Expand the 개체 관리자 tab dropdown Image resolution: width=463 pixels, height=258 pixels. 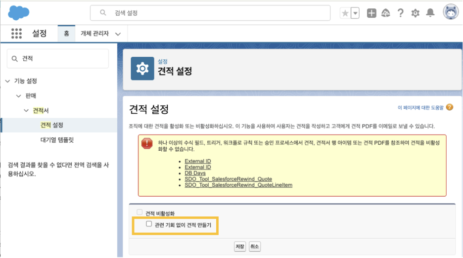click(118, 34)
